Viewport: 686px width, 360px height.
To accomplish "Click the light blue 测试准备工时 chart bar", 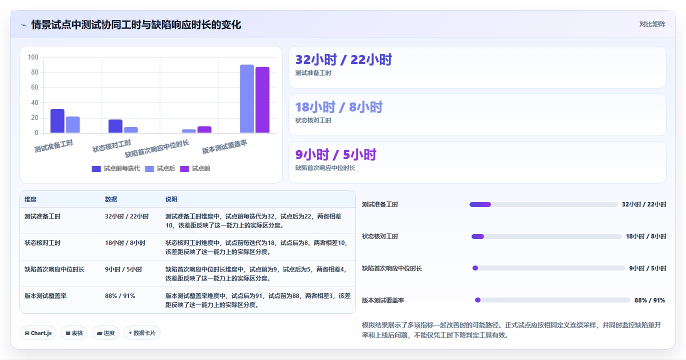I will 73,125.
